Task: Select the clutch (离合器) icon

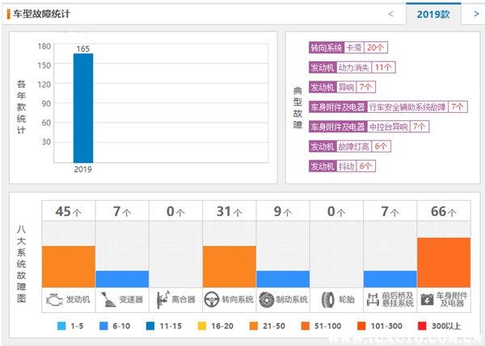Action: click(x=162, y=298)
